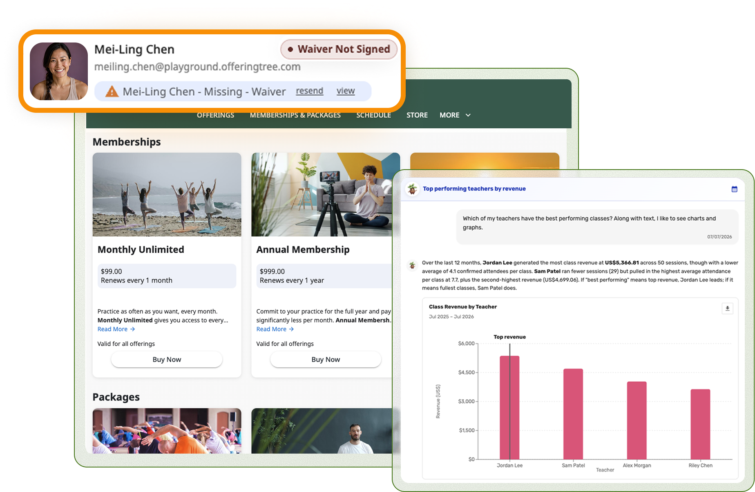
Task: Click the Memberships section heading
Action: click(x=127, y=142)
